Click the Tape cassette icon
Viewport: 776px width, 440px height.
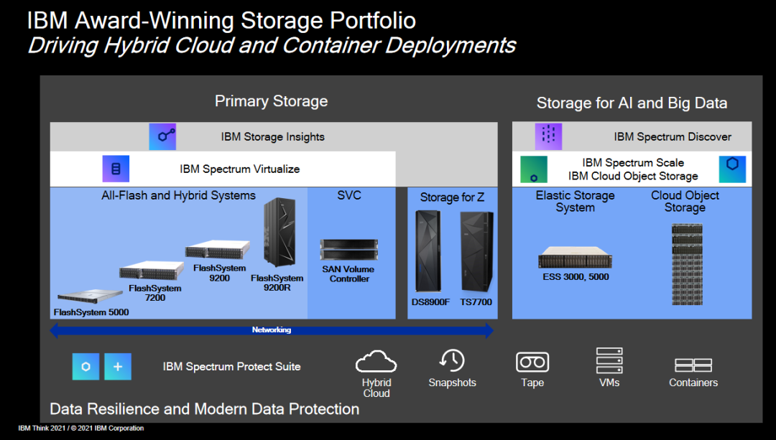532,362
